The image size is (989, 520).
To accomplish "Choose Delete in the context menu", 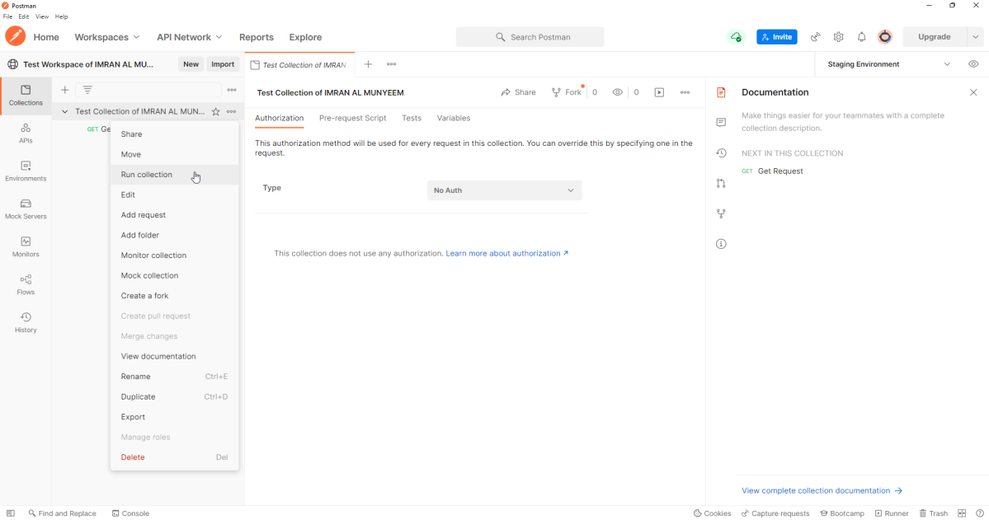I will pyautogui.click(x=175, y=457).
